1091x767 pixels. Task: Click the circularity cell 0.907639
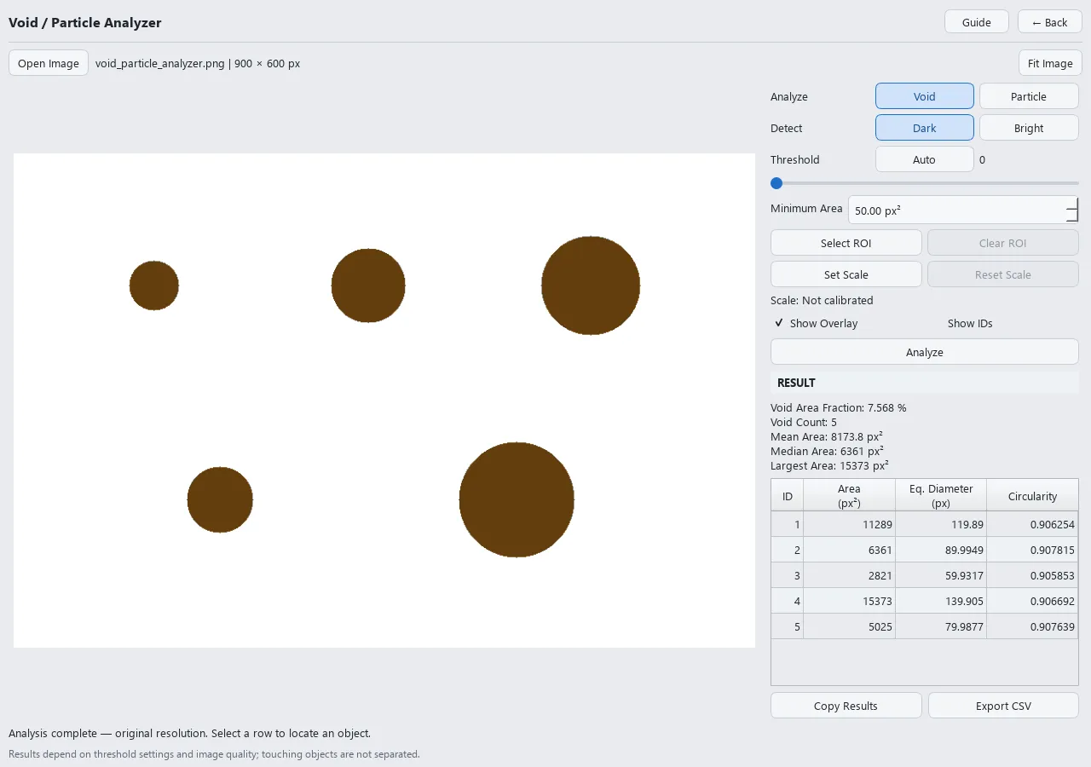(x=1032, y=626)
